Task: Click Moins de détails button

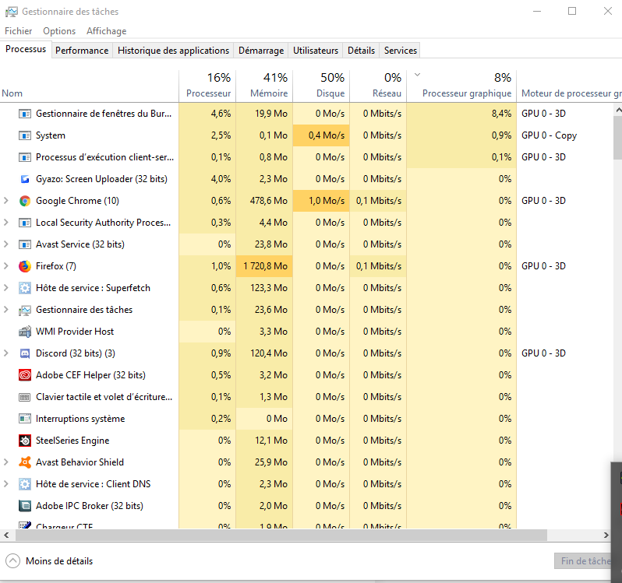Action: pos(49,561)
